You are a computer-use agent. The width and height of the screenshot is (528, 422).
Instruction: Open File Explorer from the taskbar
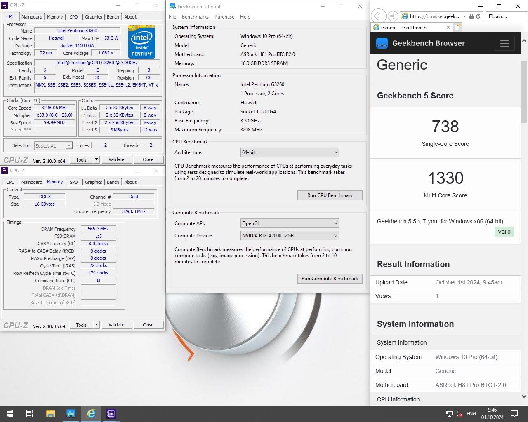click(x=50, y=414)
